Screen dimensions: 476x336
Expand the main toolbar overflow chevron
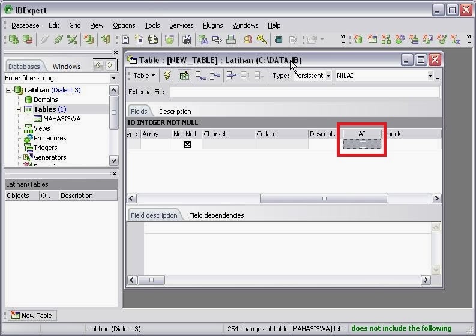coord(343,39)
